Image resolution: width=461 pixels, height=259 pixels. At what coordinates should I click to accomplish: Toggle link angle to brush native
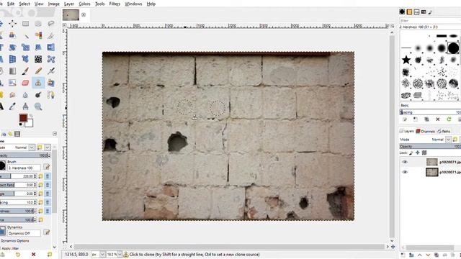click(x=48, y=194)
